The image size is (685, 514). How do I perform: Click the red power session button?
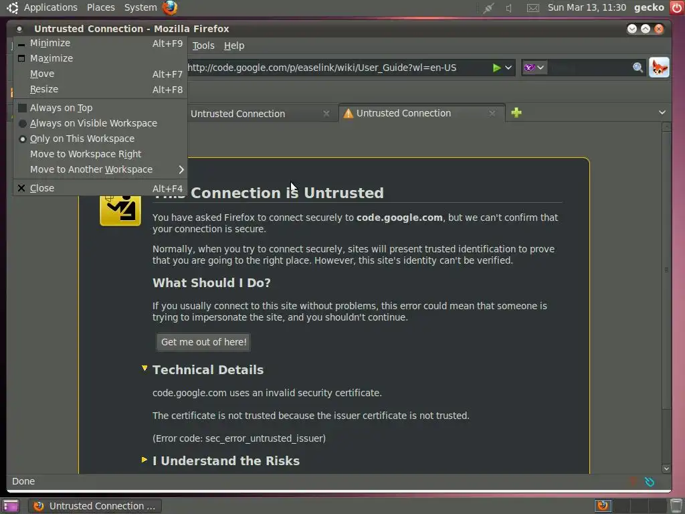click(677, 7)
